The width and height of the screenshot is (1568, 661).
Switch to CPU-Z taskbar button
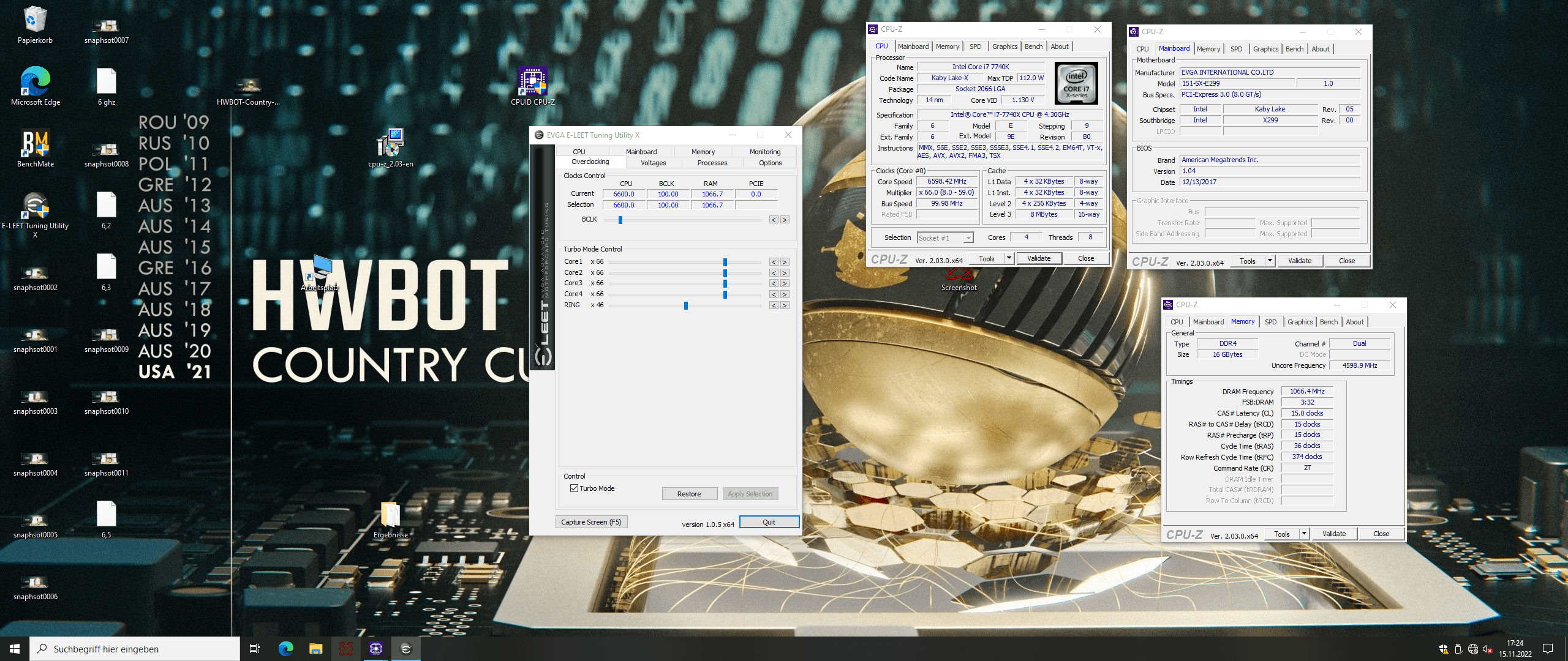tap(375, 649)
